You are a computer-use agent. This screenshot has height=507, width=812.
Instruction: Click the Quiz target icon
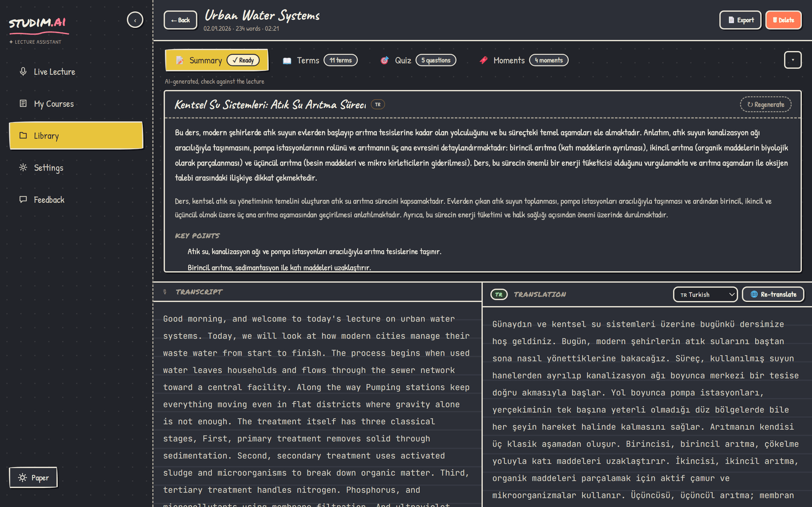[385, 60]
